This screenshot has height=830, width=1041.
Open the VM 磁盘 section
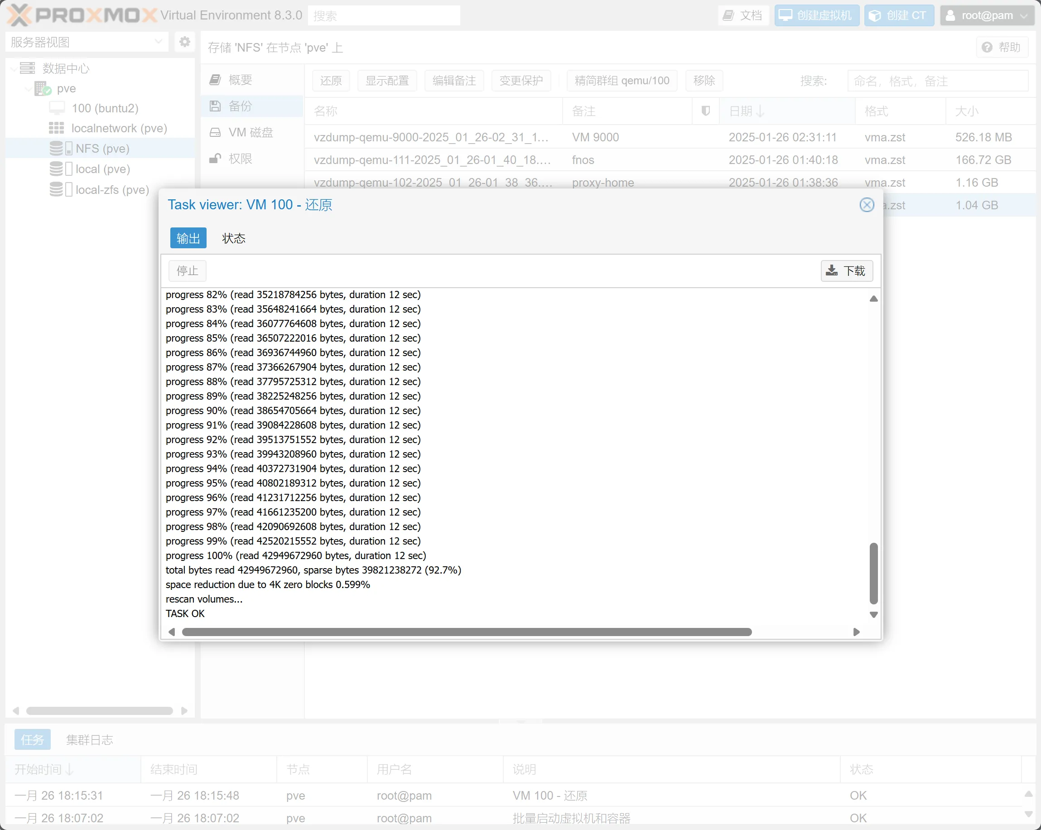(251, 132)
